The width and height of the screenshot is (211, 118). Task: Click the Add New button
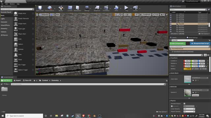point(6,80)
